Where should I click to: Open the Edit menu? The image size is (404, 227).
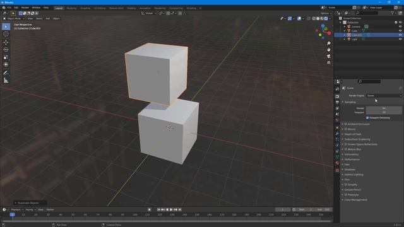click(16, 8)
